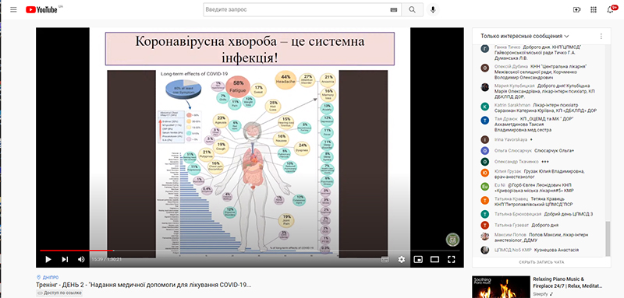This screenshot has width=624, height=298.
Task: Open the player settings gear menu
Action: (x=402, y=259)
